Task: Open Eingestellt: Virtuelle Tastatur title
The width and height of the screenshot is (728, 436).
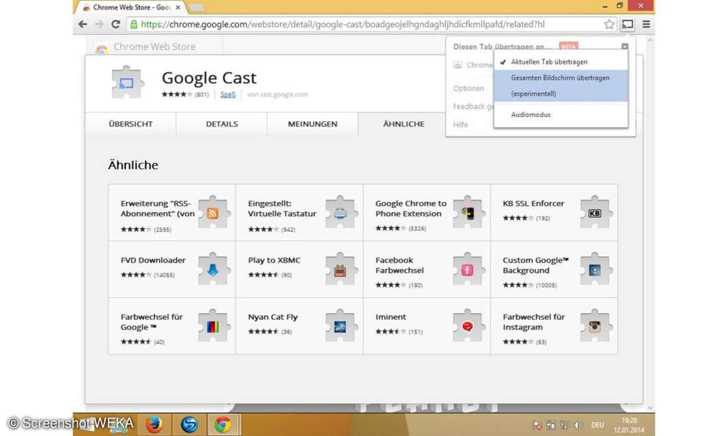Action: (x=282, y=208)
